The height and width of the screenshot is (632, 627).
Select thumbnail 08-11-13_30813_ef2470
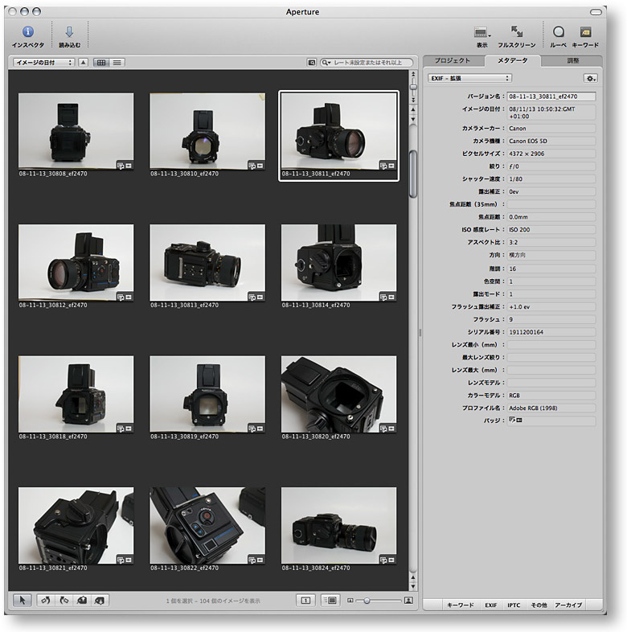click(x=207, y=261)
